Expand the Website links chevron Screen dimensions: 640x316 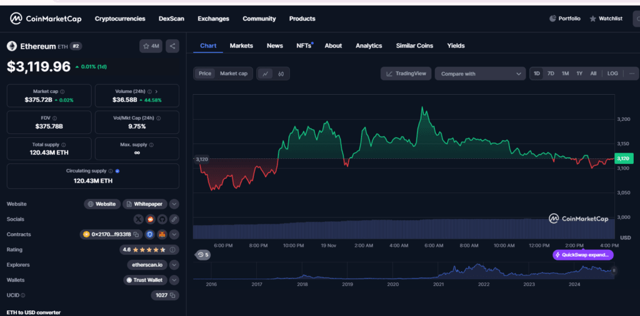(x=174, y=204)
